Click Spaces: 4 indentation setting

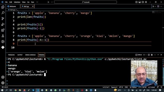pyautogui.click(x=114, y=87)
